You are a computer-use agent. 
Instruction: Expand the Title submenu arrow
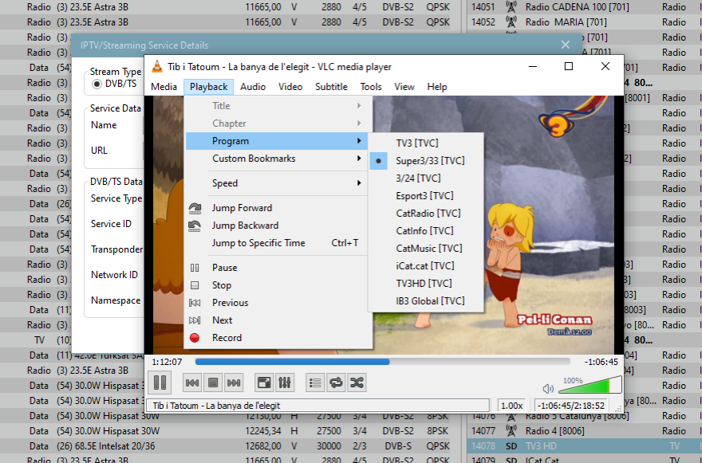pos(359,105)
